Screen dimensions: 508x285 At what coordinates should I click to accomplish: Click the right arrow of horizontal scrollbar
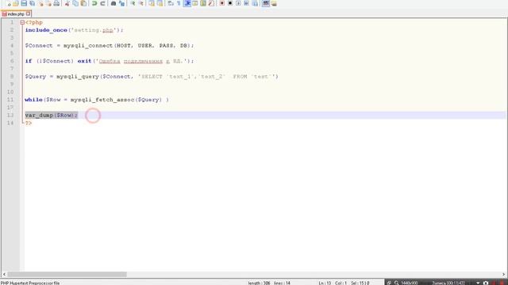click(x=504, y=274)
